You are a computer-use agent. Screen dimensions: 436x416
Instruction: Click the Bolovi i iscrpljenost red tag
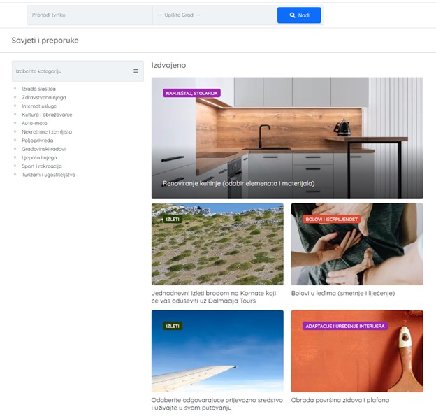tap(331, 220)
